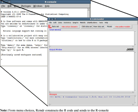The height and width of the screenshot is (112, 138).
Task: Open the Packages menu in R-console
Action: click(x=26, y=6)
